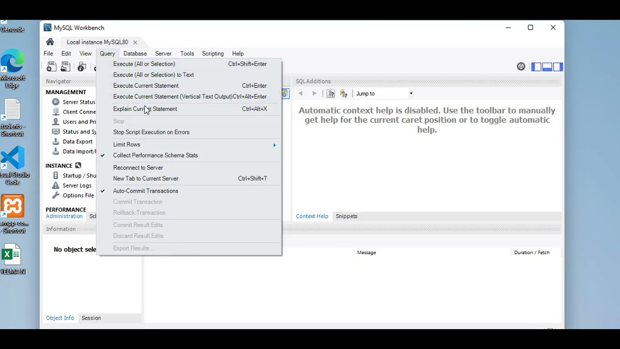Select the Local instance MySQL80 tab
Viewport: 620px width, 349px height.
(x=97, y=42)
